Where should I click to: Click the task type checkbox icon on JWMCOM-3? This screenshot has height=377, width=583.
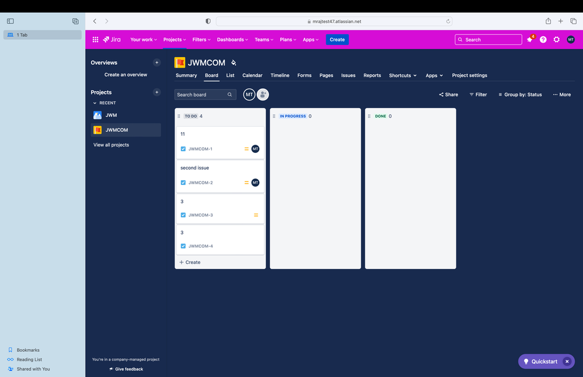[x=183, y=215]
